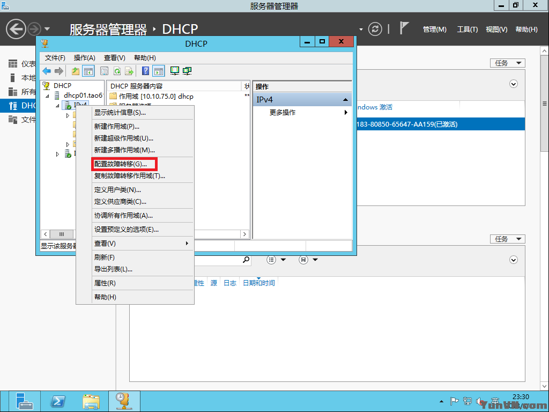The image size is (549, 412).
Task: Open the 查看(V) menu in DHCP window
Action: (115, 58)
